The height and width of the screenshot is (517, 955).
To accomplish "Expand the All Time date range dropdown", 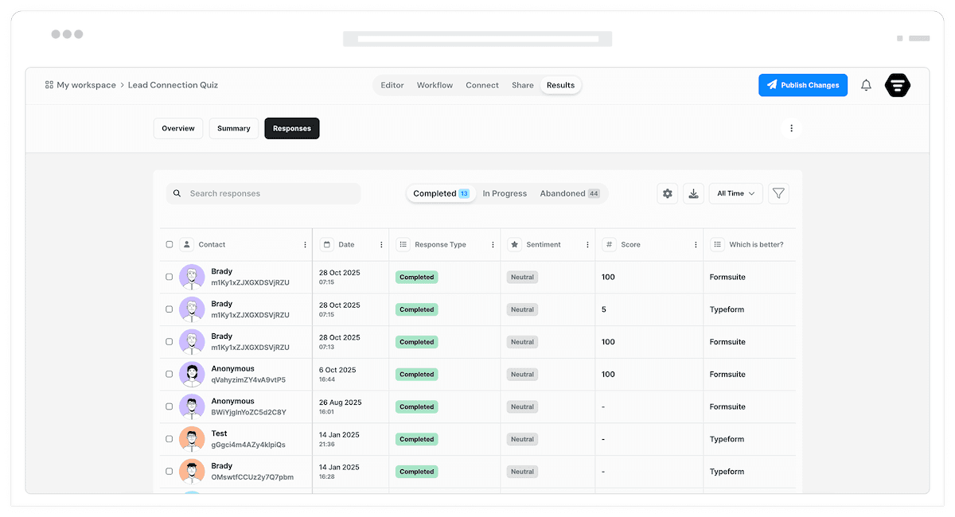I will tap(735, 193).
